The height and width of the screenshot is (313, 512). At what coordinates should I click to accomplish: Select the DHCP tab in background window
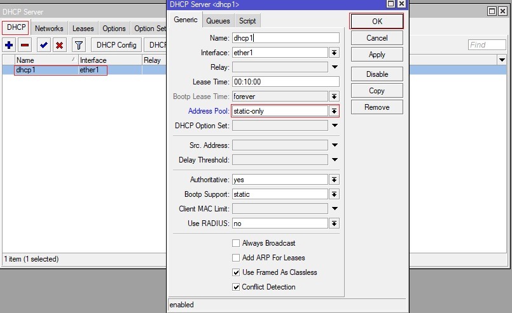click(x=16, y=27)
